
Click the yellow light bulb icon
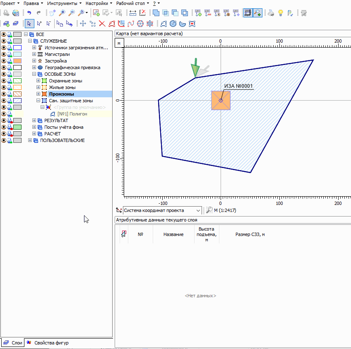pyautogui.click(x=281, y=13)
